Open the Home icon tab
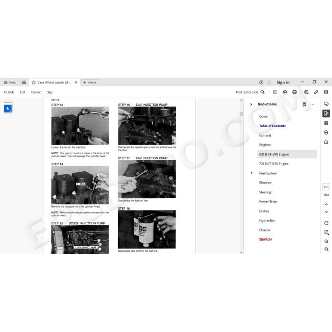This screenshot has width=332, height=332. [24, 83]
